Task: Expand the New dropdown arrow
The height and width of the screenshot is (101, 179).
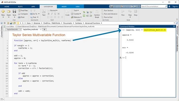Action: [x=3, y=17]
